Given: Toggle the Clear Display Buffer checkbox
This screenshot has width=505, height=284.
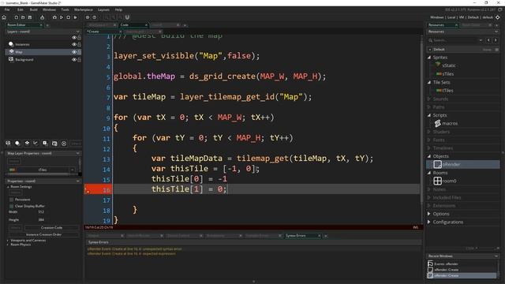Looking at the screenshot, I should click(x=12, y=206).
